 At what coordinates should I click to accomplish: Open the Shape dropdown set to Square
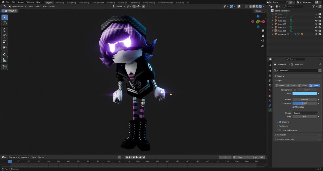305,113
